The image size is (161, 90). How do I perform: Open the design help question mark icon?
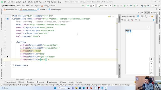[x=154, y=20]
